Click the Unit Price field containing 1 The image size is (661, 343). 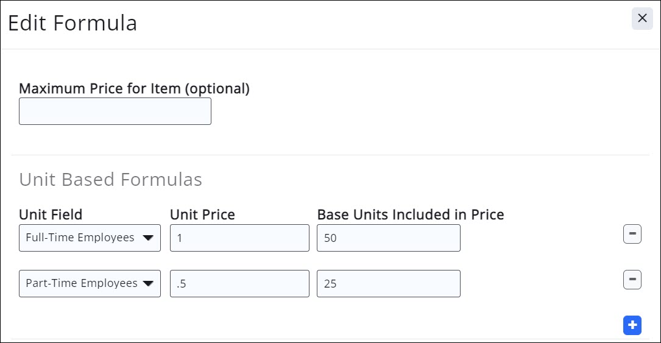point(239,238)
